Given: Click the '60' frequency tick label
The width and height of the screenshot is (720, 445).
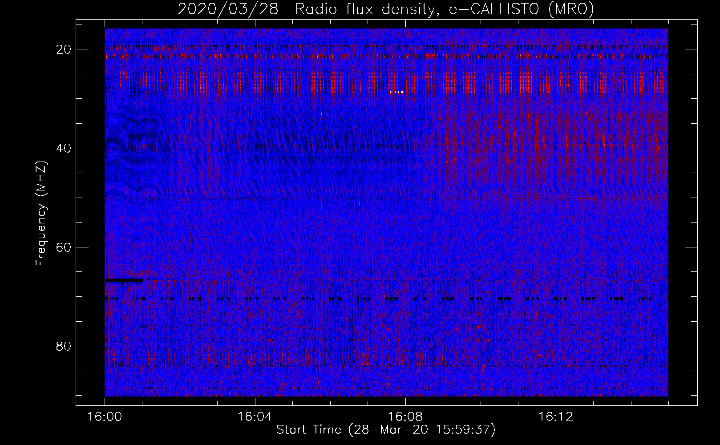Looking at the screenshot, I should tap(64, 247).
